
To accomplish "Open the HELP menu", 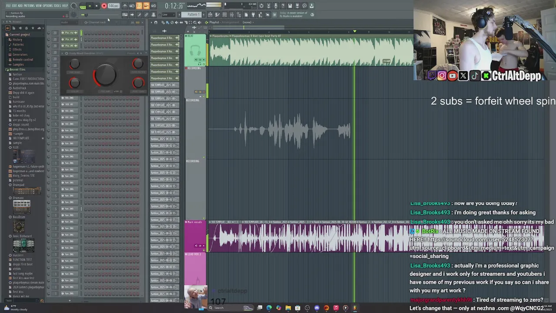I will tap(65, 6).
